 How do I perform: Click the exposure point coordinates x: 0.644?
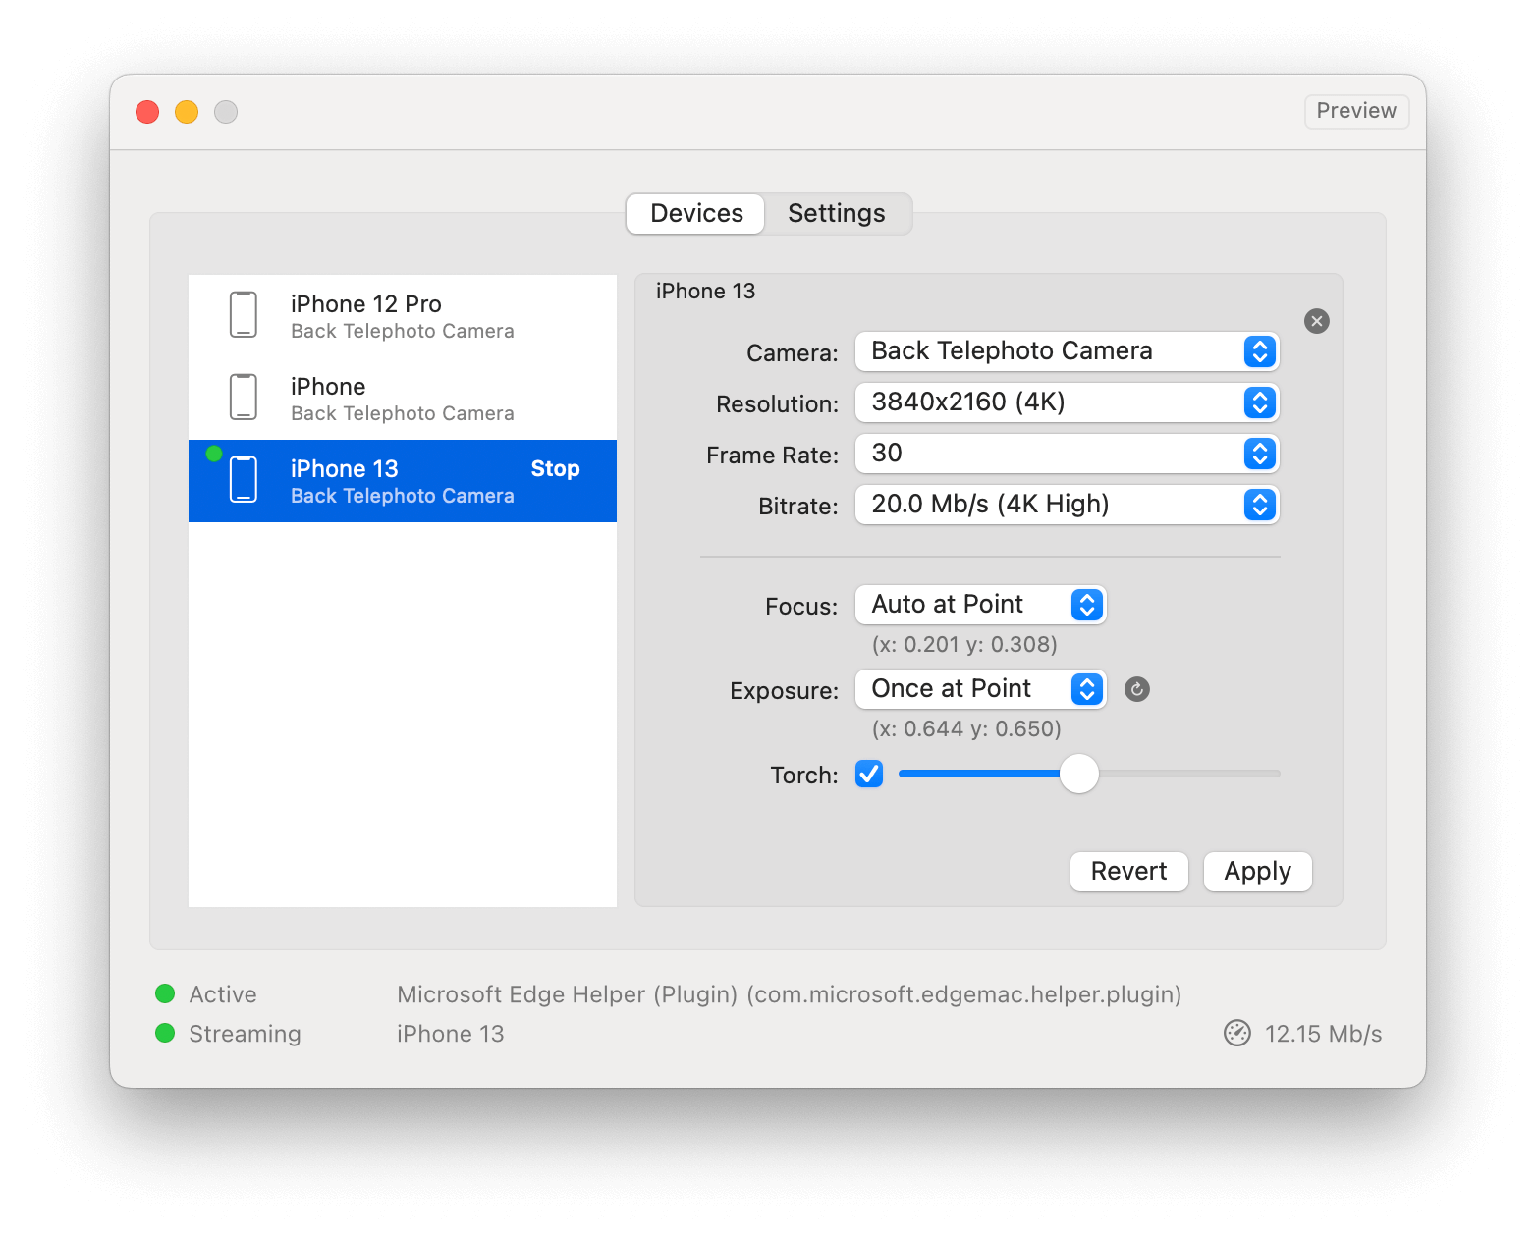966,728
